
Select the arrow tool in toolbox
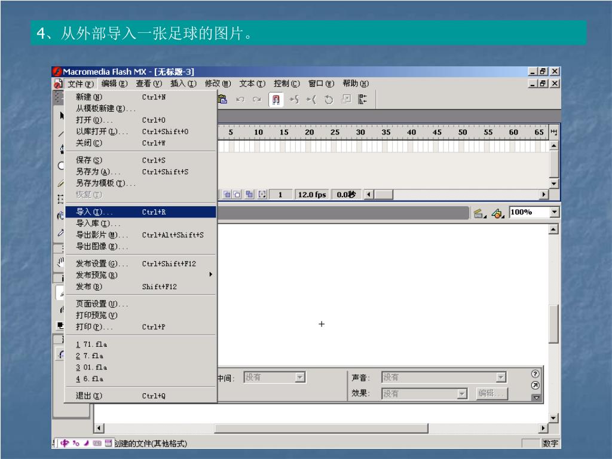pyautogui.click(x=62, y=115)
